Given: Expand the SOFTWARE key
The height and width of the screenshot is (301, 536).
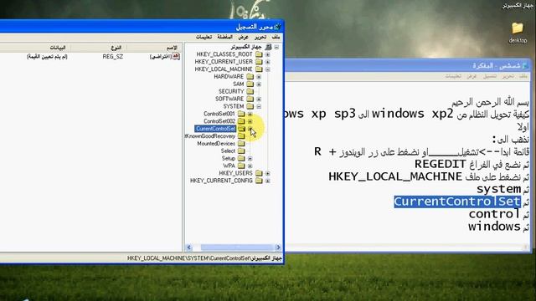Looking at the screenshot, I should tap(259, 99).
